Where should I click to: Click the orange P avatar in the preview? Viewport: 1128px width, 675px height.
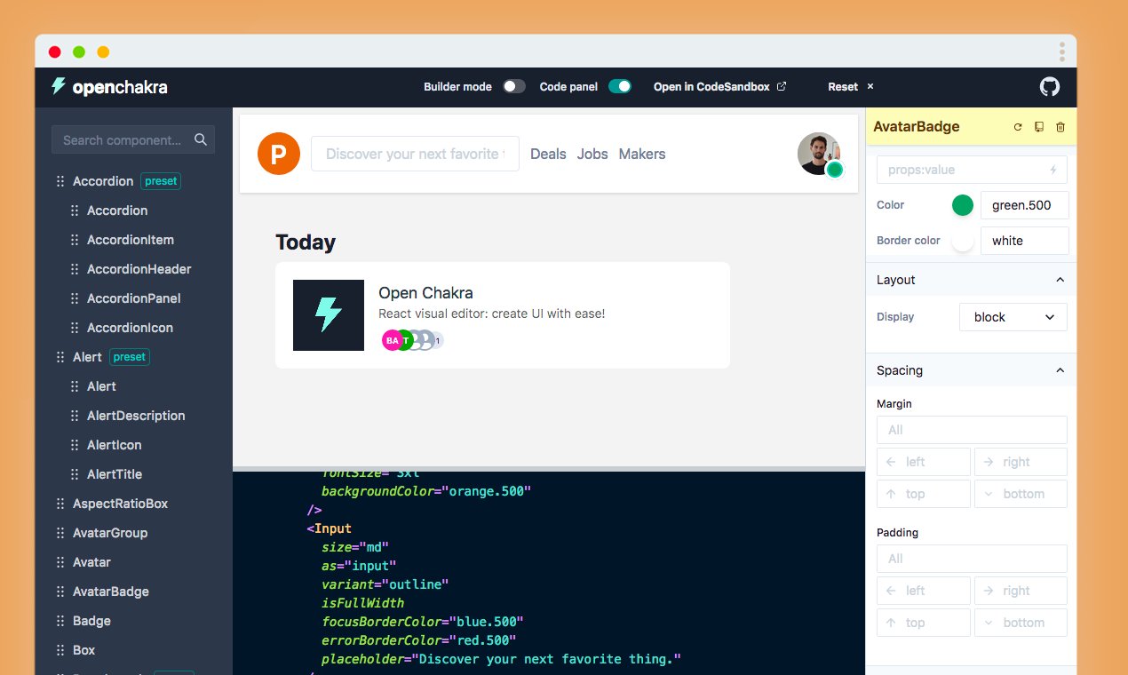[x=279, y=154]
